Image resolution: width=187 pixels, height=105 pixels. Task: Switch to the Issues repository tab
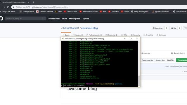[x=78, y=35]
